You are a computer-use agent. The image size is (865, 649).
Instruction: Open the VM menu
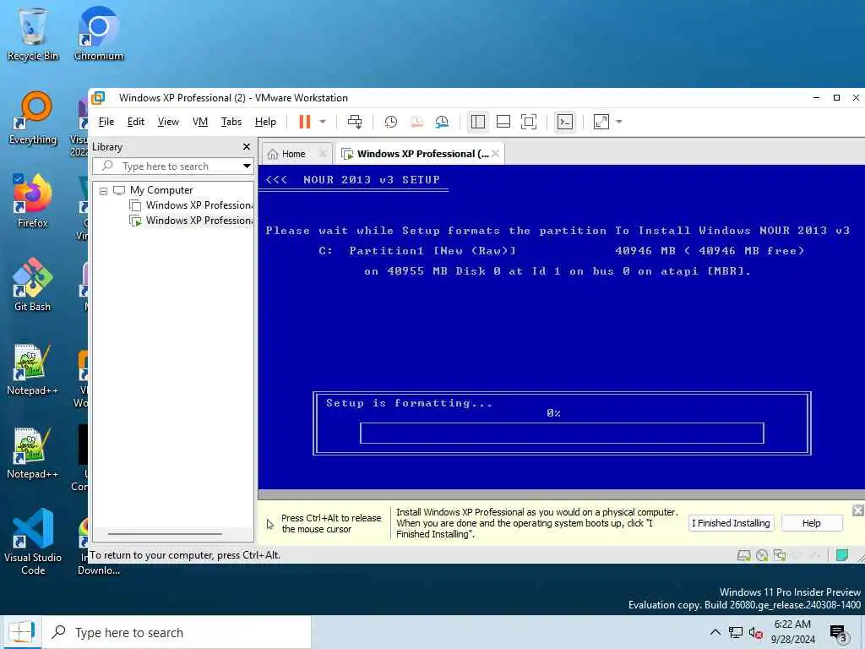[x=199, y=122]
